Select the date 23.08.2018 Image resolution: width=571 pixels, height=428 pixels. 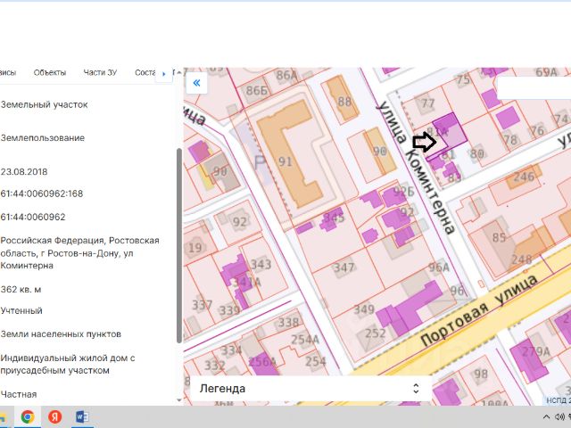(24, 172)
